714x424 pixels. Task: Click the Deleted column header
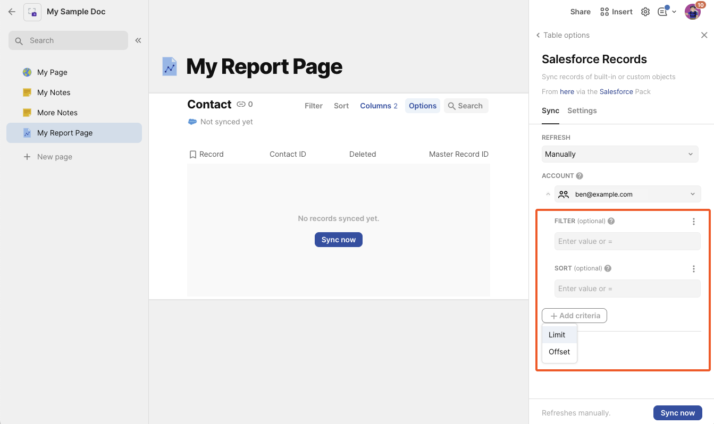tap(363, 154)
